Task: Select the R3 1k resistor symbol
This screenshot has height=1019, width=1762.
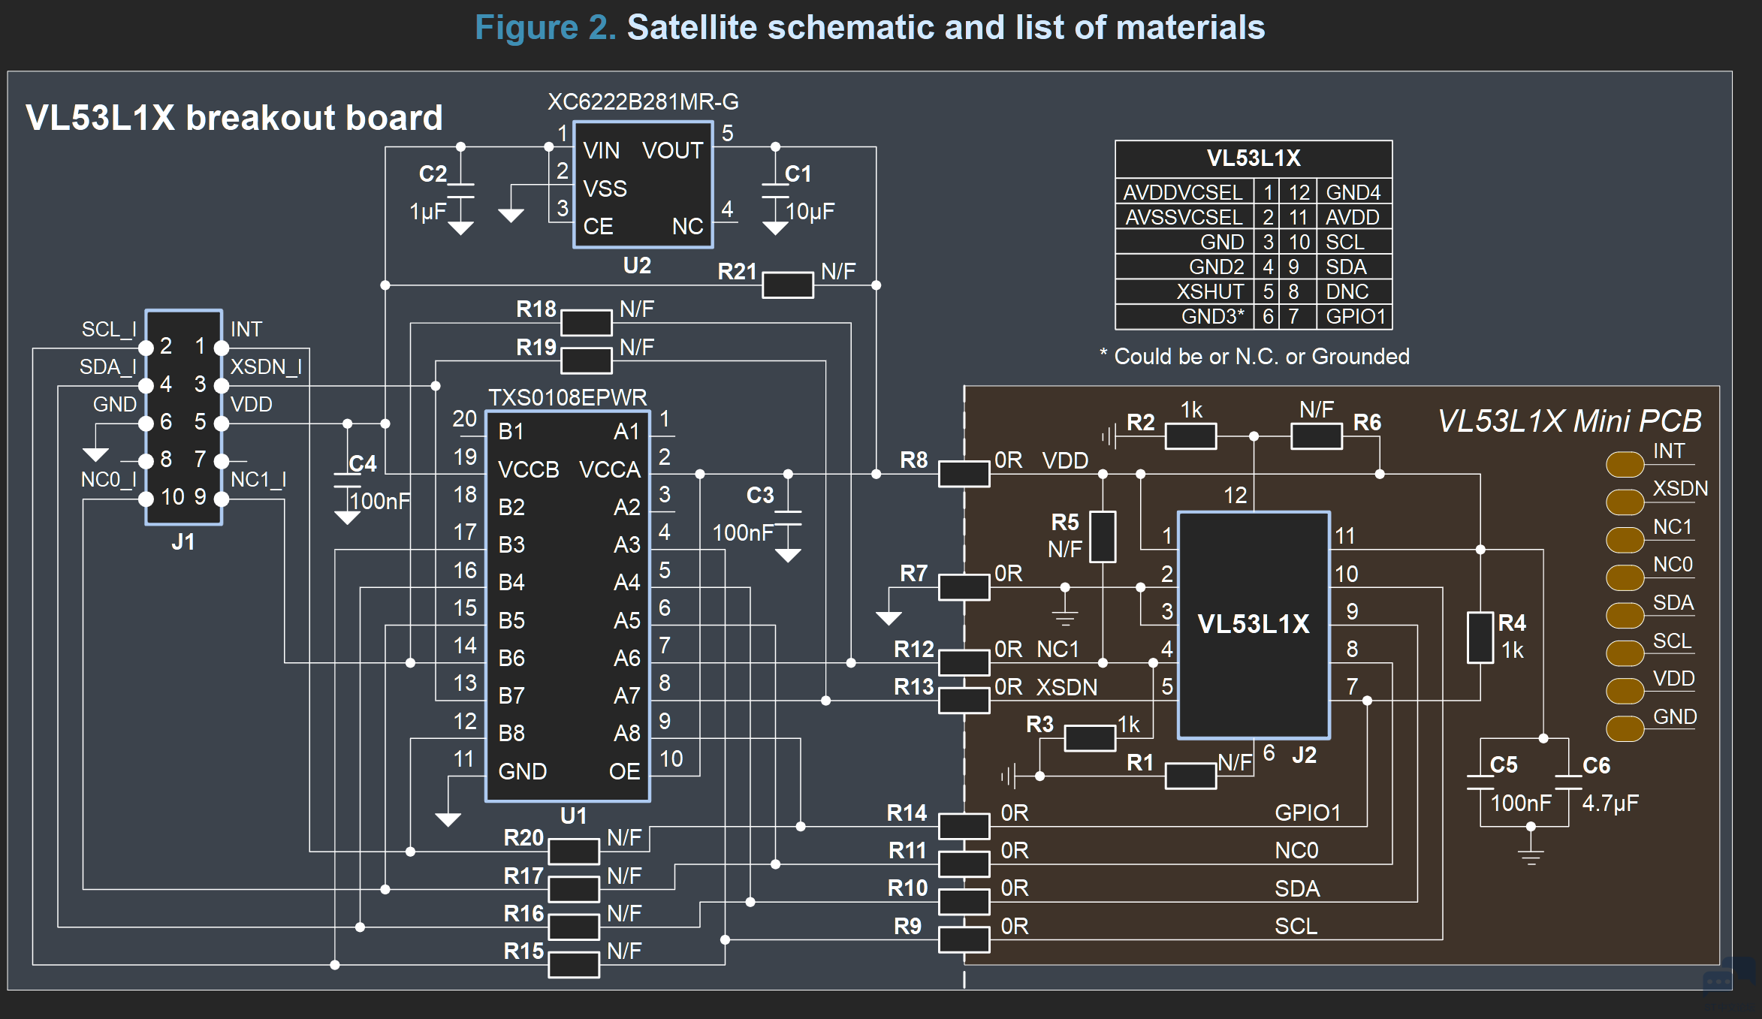Action: pyautogui.click(x=1090, y=738)
